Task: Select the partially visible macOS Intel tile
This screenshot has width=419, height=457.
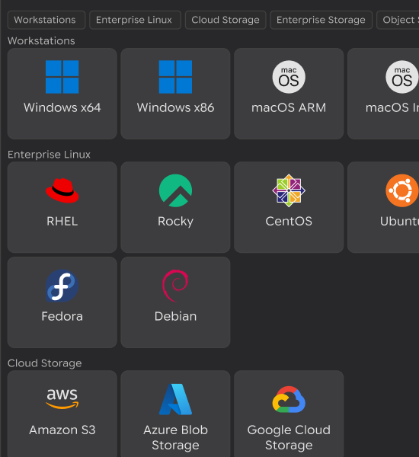Action: click(x=383, y=94)
